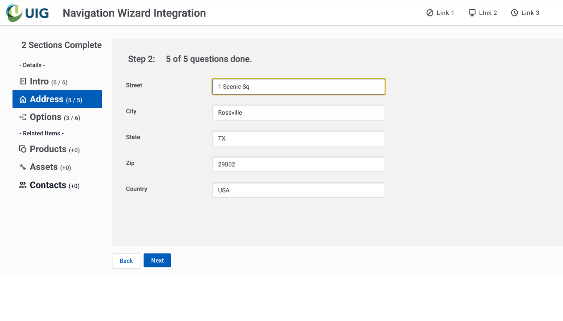
Task: Focus the Street input field
Action: (x=298, y=87)
